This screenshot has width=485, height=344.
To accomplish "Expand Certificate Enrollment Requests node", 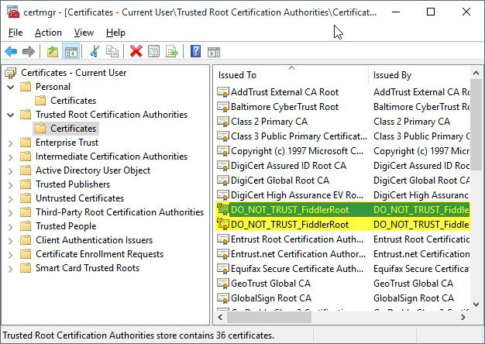I will coord(11,255).
